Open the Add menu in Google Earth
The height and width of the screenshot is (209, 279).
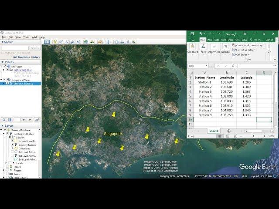click(34, 37)
